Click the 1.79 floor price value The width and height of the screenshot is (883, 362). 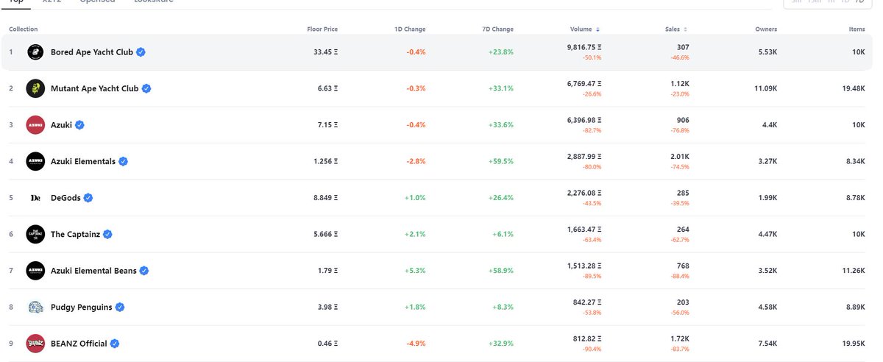click(328, 271)
